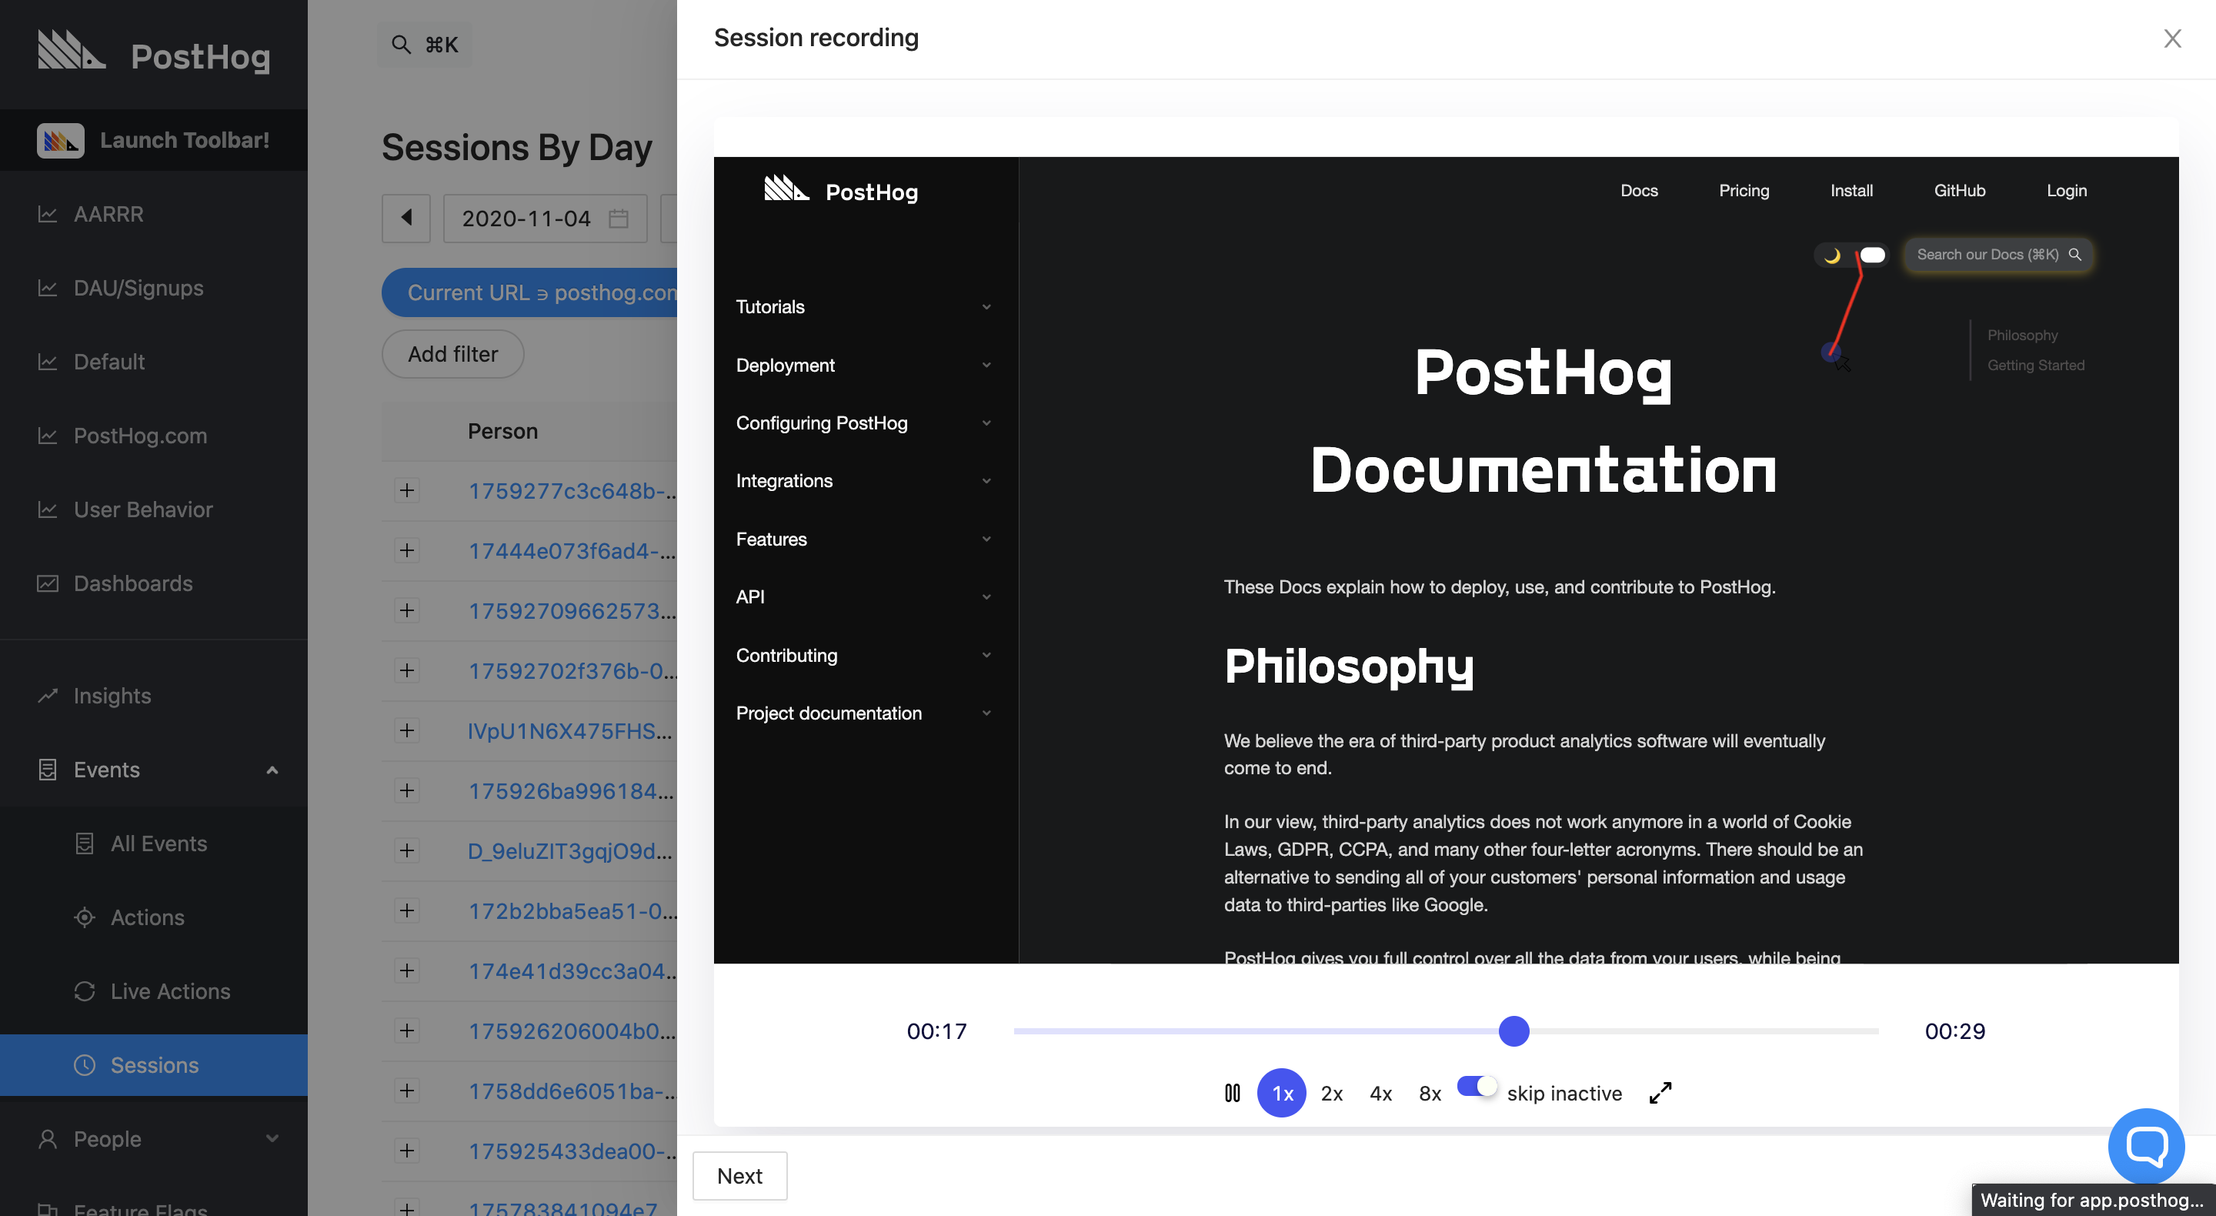The width and height of the screenshot is (2216, 1216).
Task: Click the Next button below the recording
Action: click(x=739, y=1175)
